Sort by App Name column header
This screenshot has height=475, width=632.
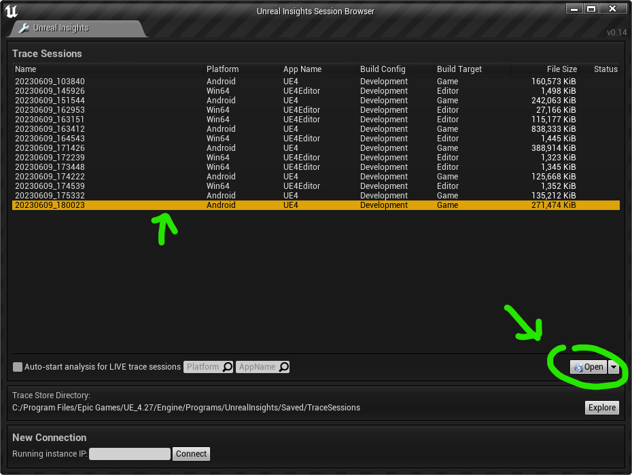click(x=319, y=69)
